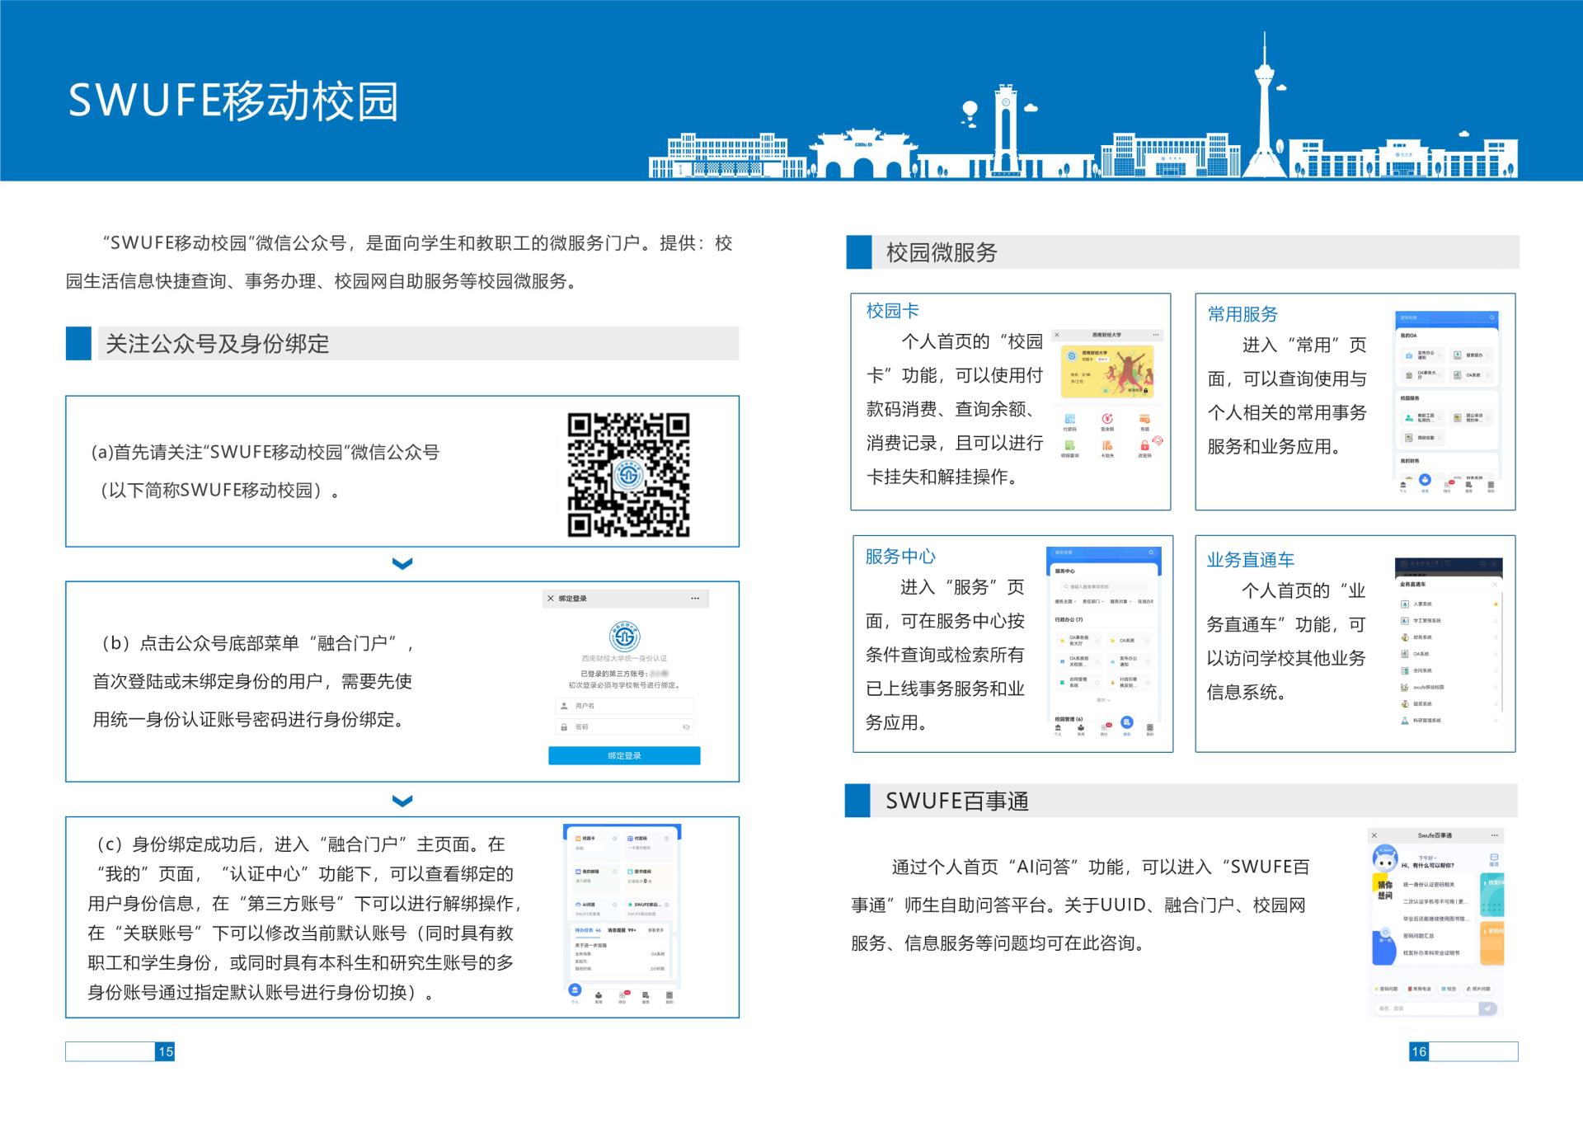1583x1133 pixels.
Task: Select 人事系统 in 业务直通车 list
Action: click(x=1422, y=604)
